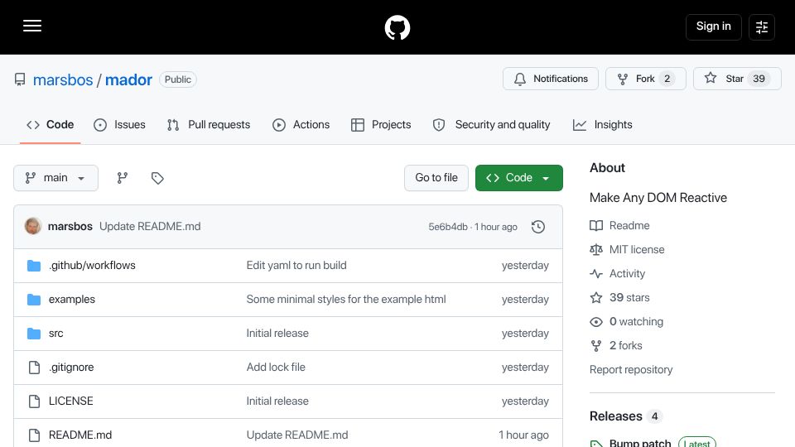The image size is (795, 447).
Task: Star the mador repository
Action: pos(737,79)
